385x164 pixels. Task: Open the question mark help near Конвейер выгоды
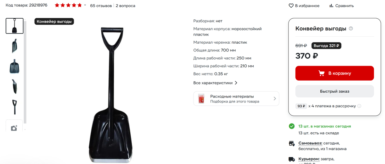click(x=351, y=29)
